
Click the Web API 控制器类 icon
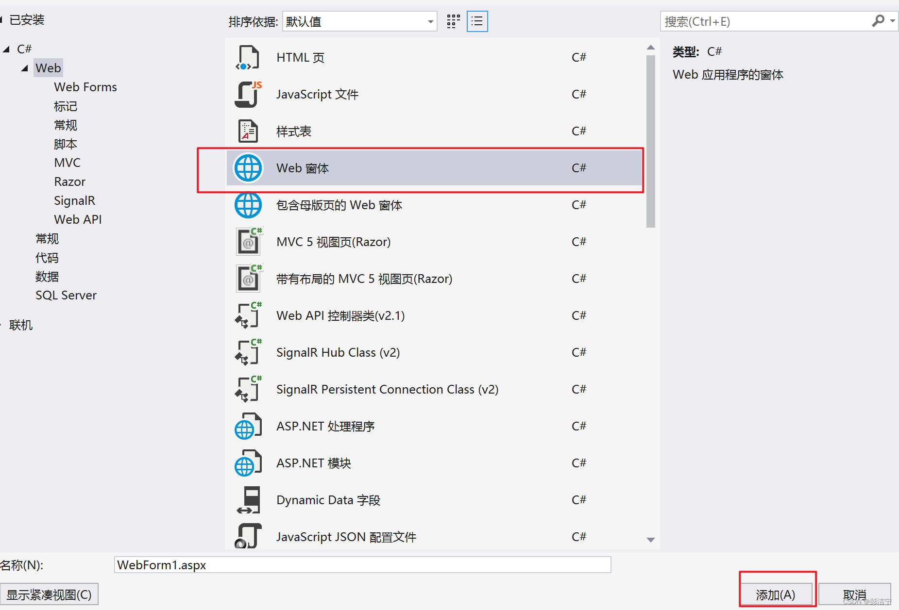[248, 315]
